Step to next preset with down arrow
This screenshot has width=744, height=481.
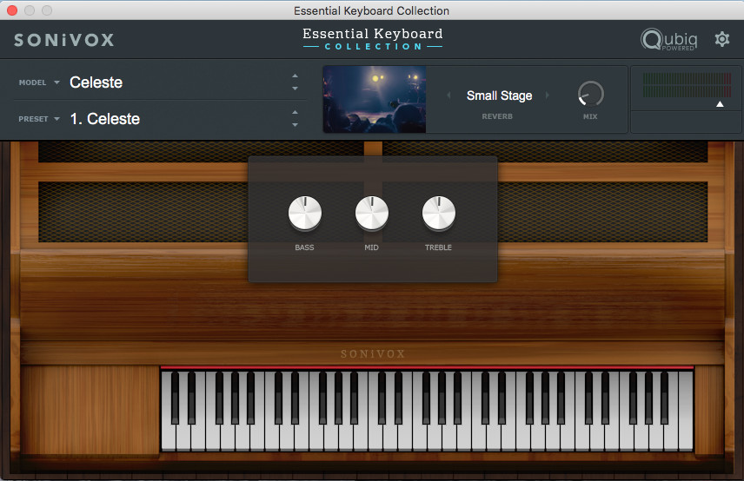coord(295,125)
